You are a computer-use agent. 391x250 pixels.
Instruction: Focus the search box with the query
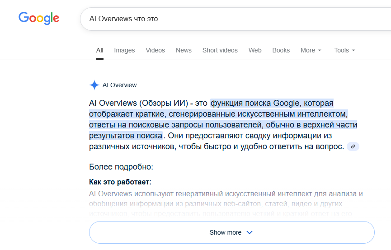[x=236, y=19]
